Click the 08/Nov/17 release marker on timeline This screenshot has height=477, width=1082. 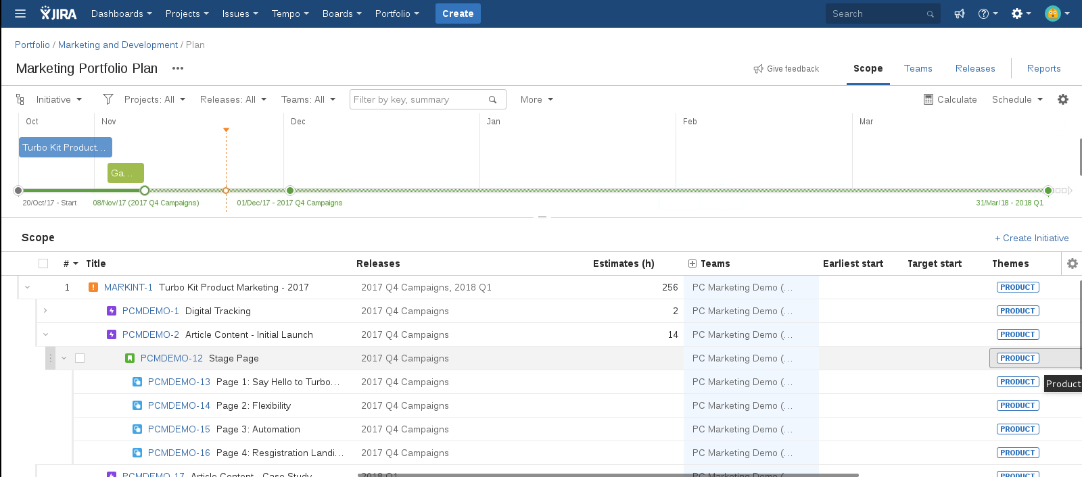point(145,191)
